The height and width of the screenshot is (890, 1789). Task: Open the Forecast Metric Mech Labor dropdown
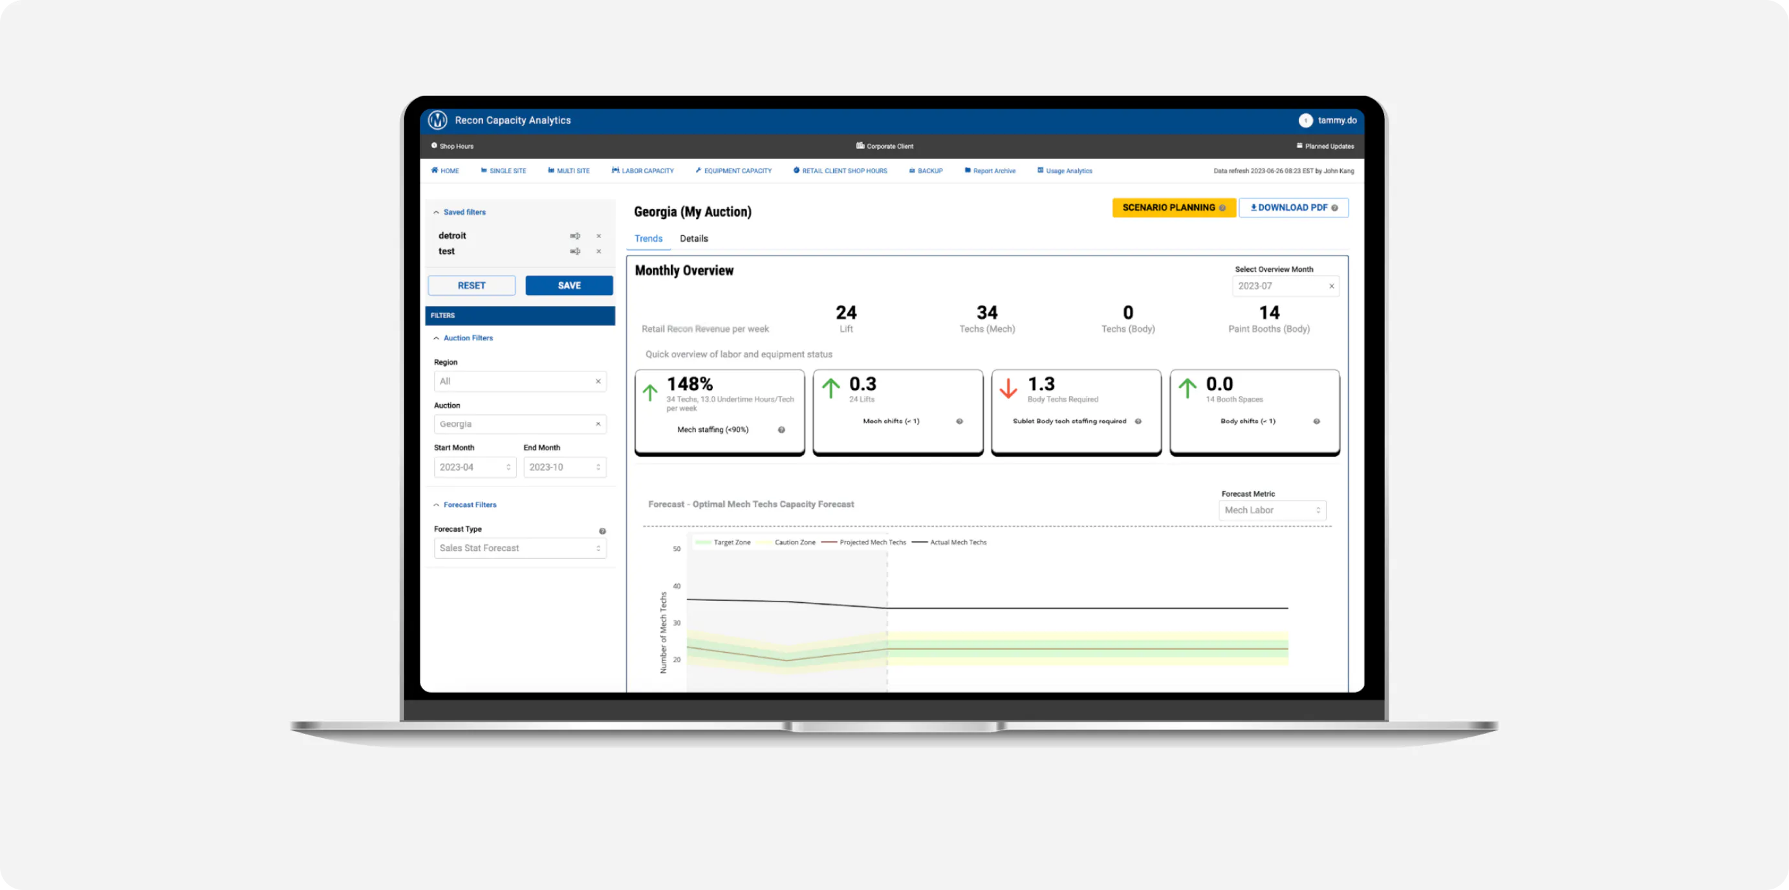(x=1272, y=511)
